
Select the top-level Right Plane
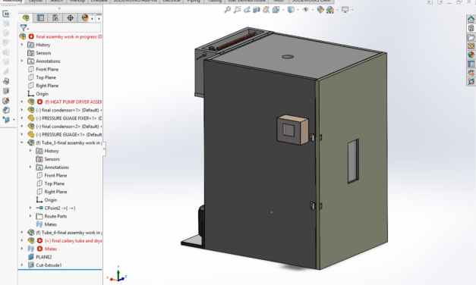click(x=43, y=86)
